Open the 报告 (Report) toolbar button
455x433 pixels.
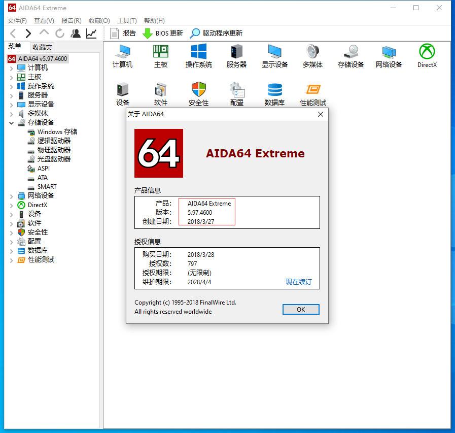point(122,34)
